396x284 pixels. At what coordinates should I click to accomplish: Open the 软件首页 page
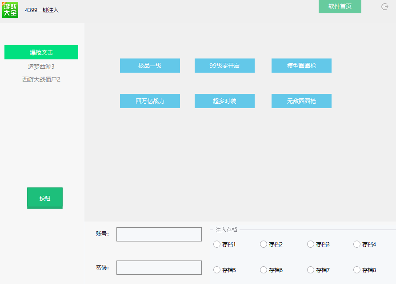340,7
